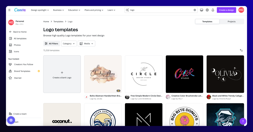This screenshot has height=132, width=253.
Task: Expand Plans and pricing menu
Action: pos(94,10)
